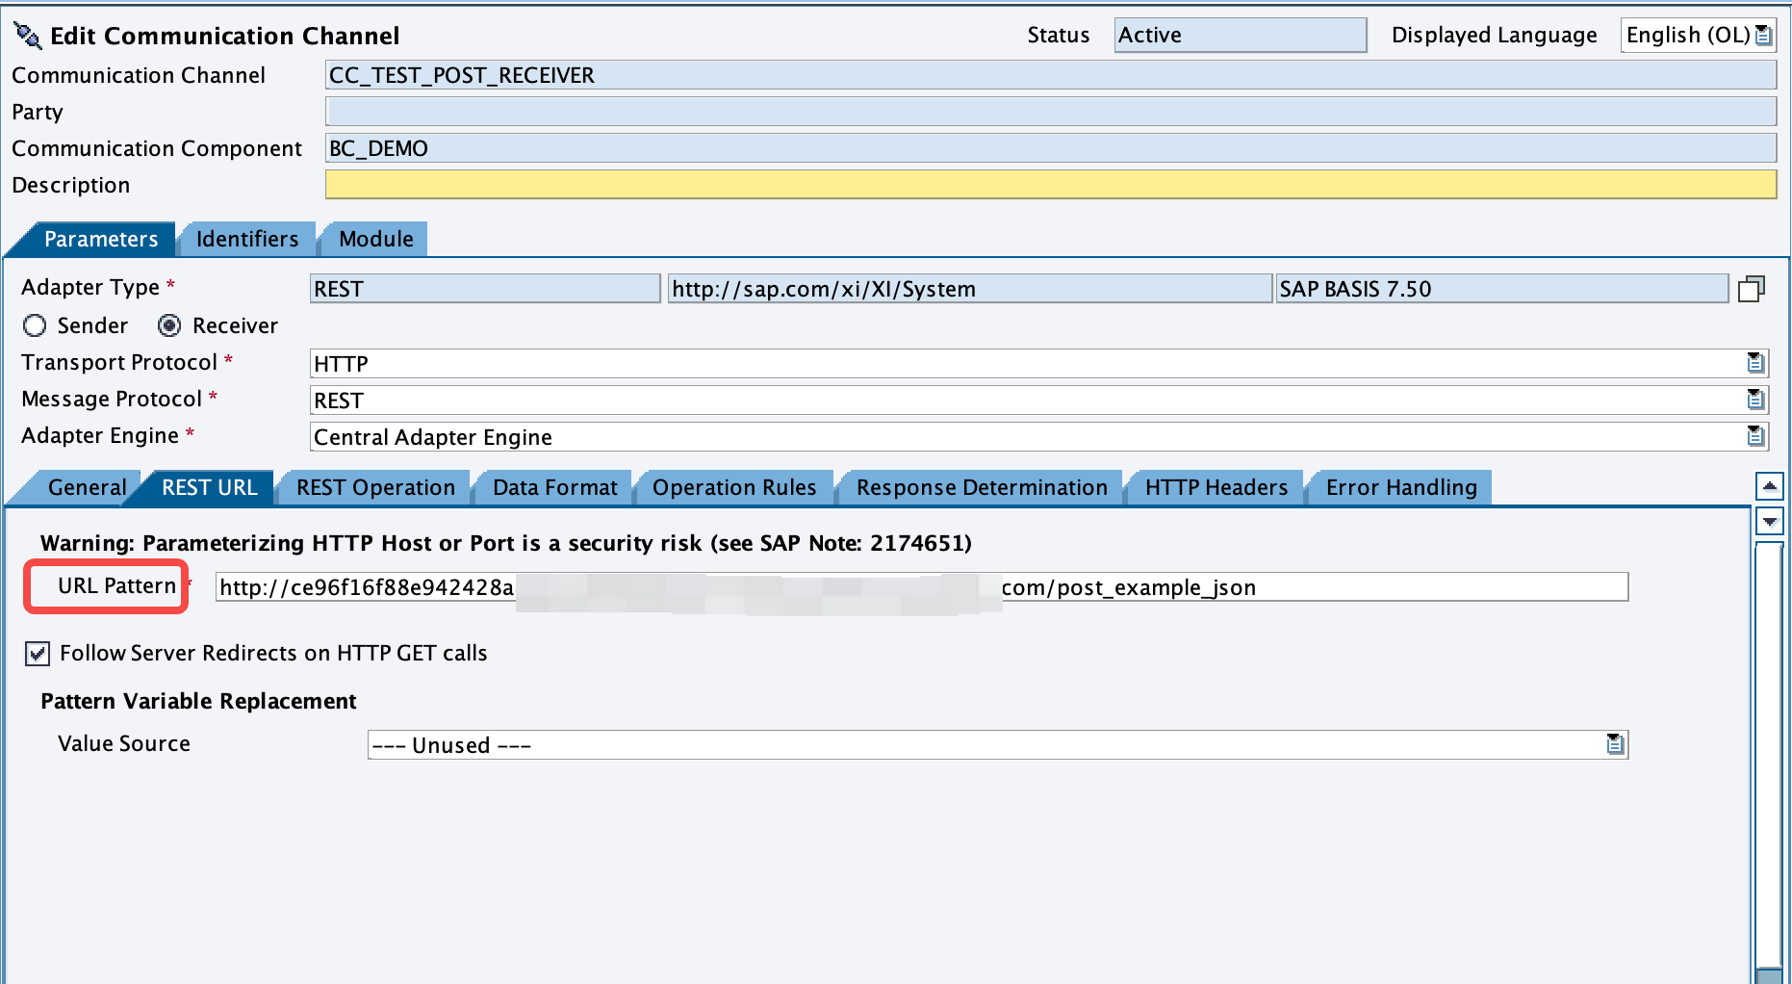
Task: Open the General sub-tab
Action: (87, 487)
